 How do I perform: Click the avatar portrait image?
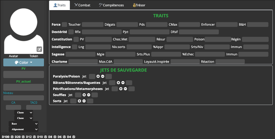[x=24, y=31]
